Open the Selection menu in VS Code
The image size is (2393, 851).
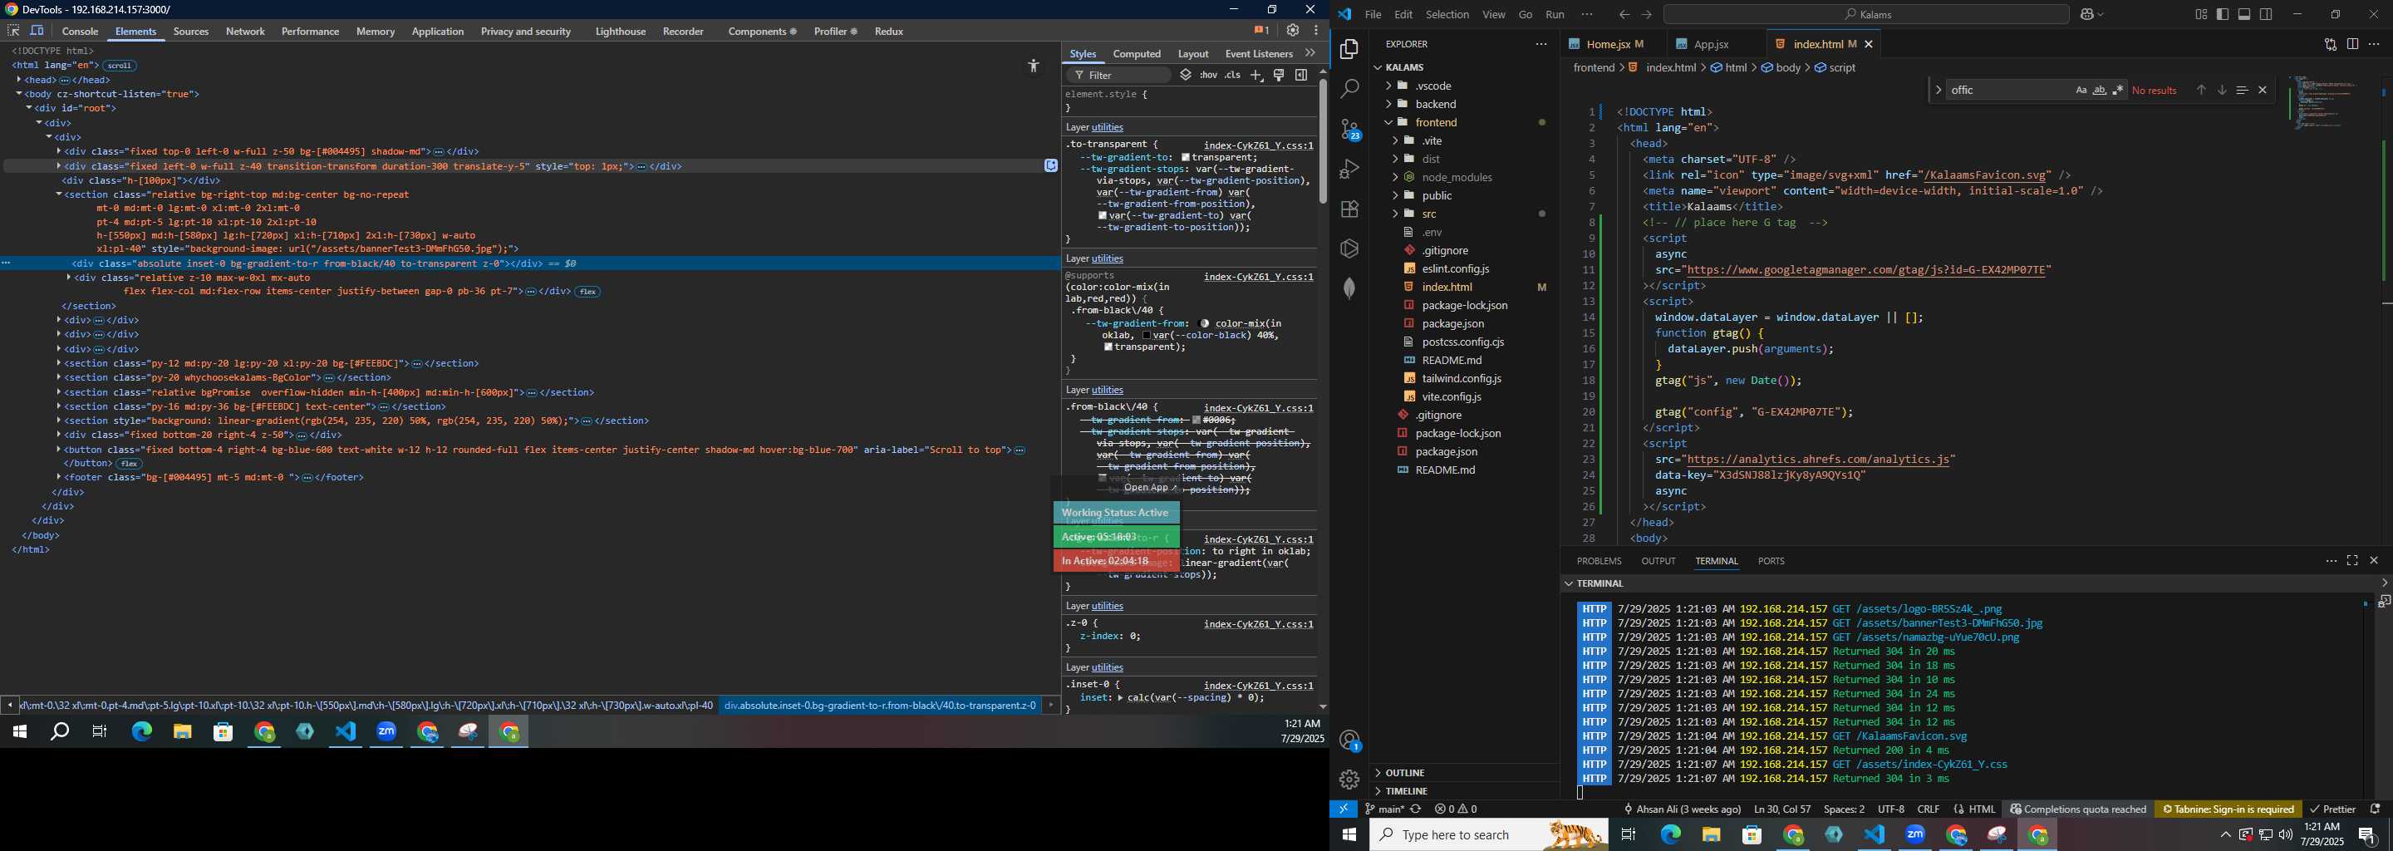[1447, 14]
